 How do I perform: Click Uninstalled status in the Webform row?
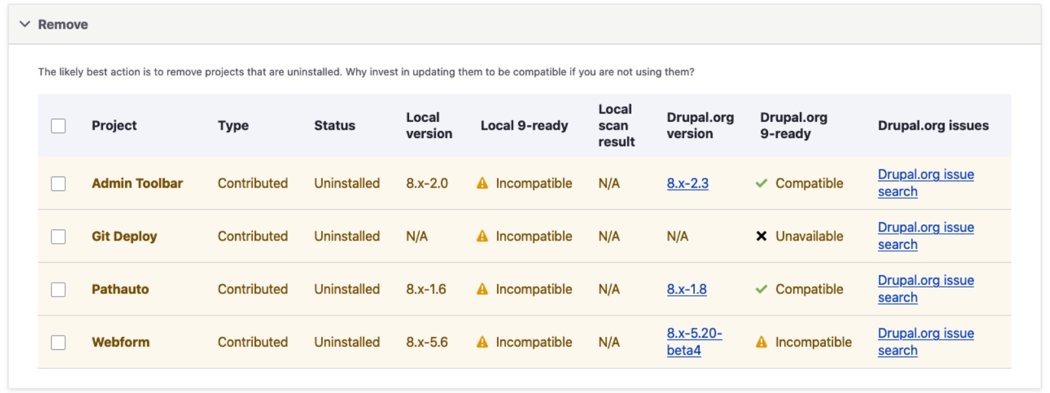coord(347,342)
